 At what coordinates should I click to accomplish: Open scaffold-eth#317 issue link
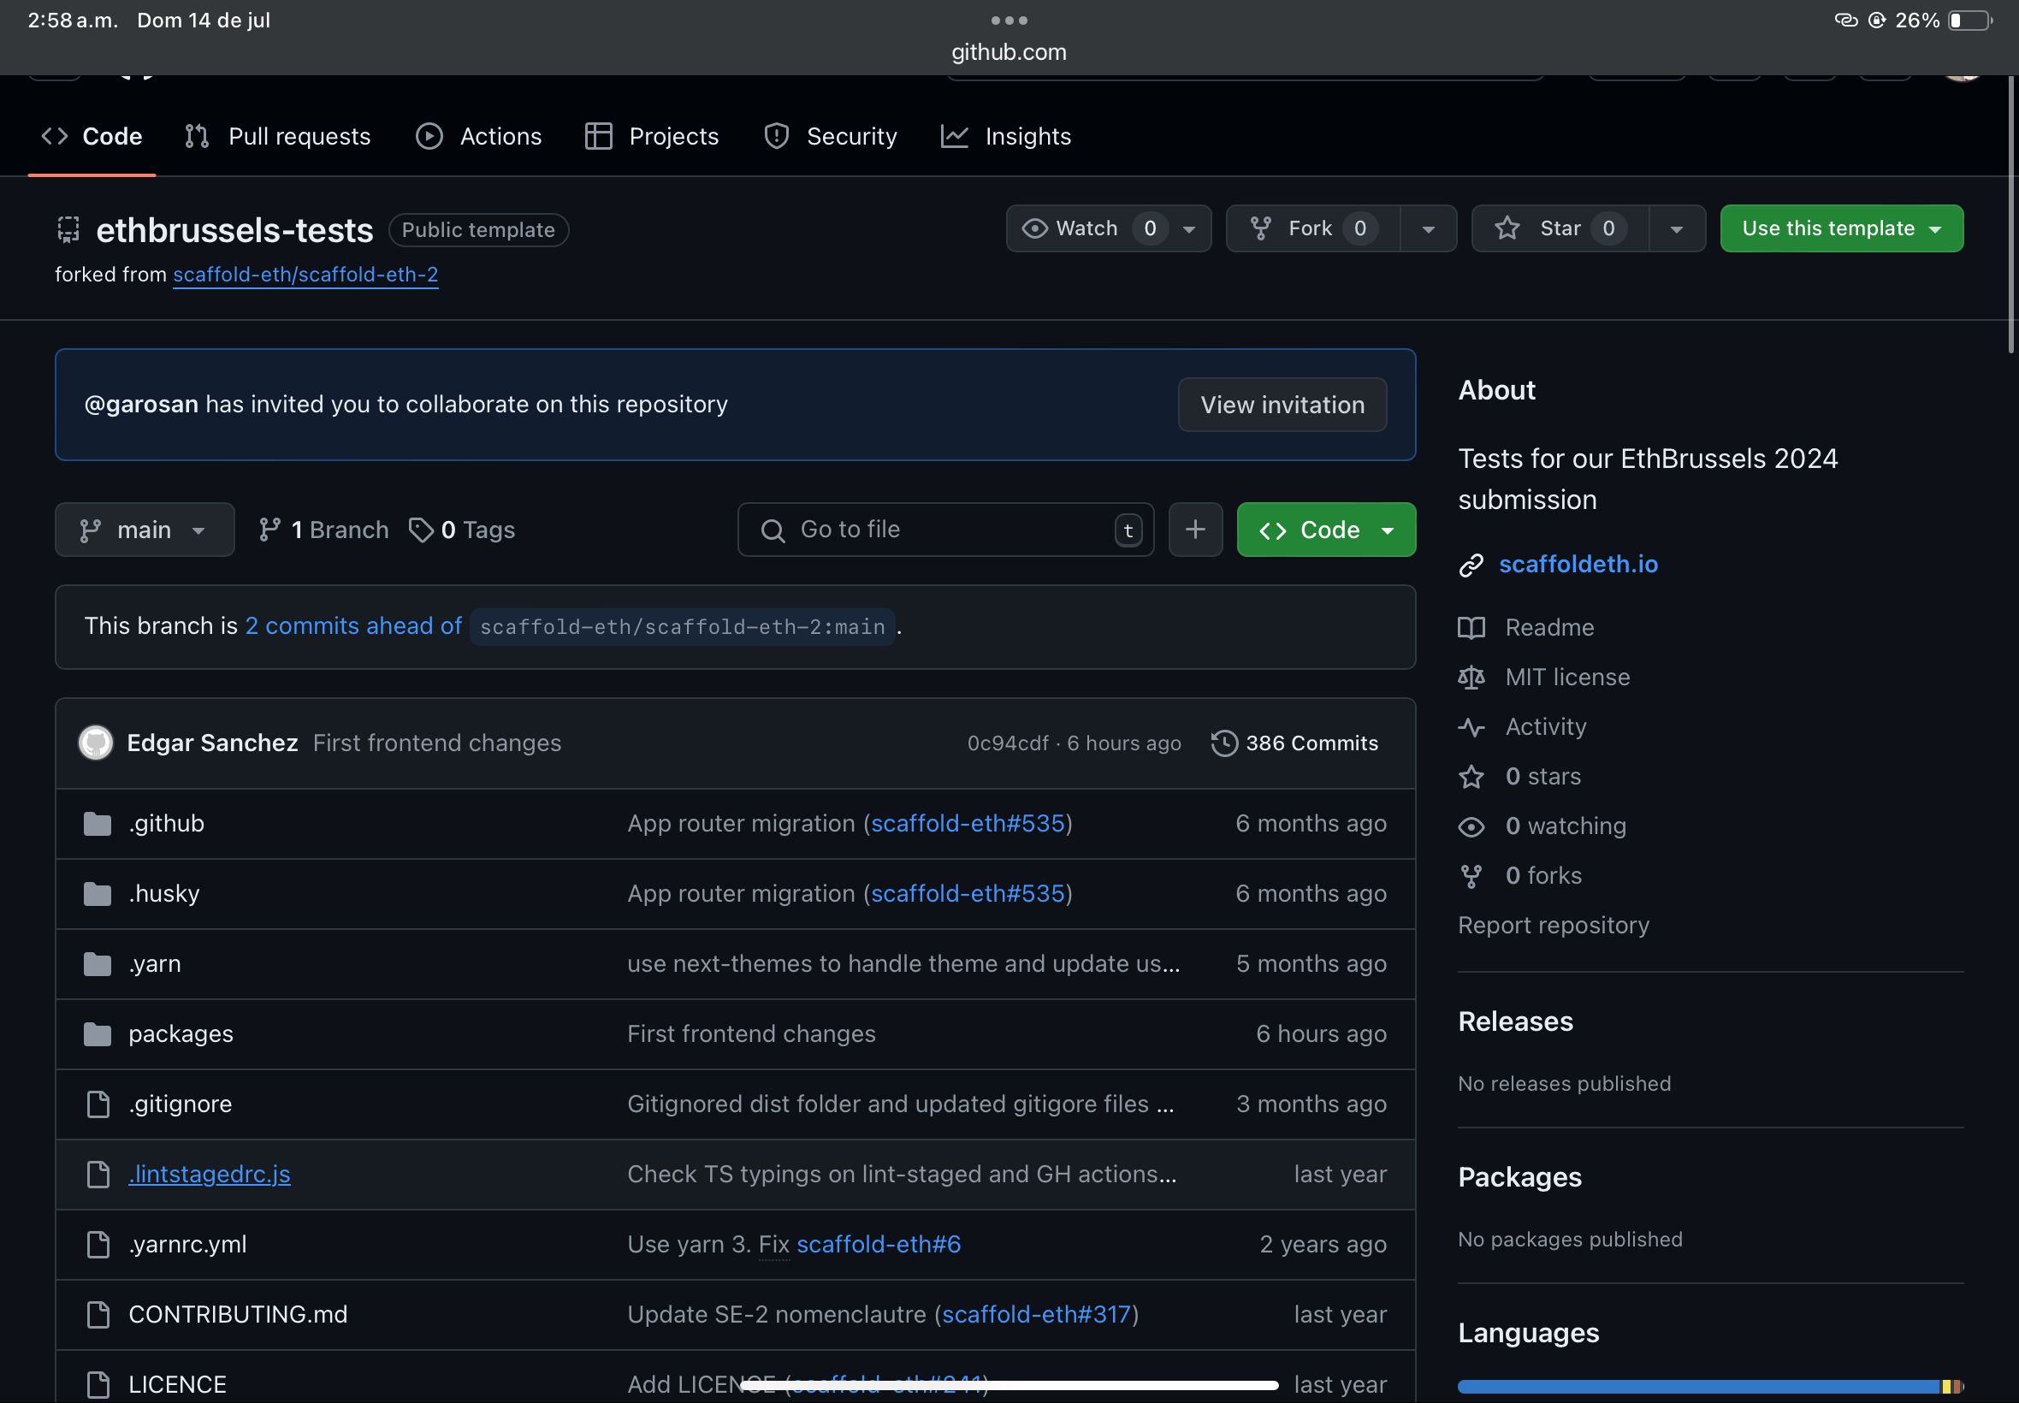(1036, 1314)
